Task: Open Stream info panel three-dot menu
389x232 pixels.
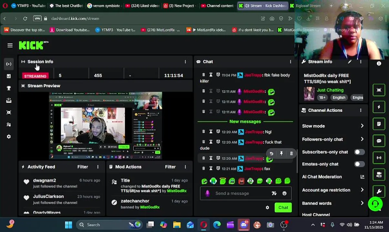Action: click(361, 62)
